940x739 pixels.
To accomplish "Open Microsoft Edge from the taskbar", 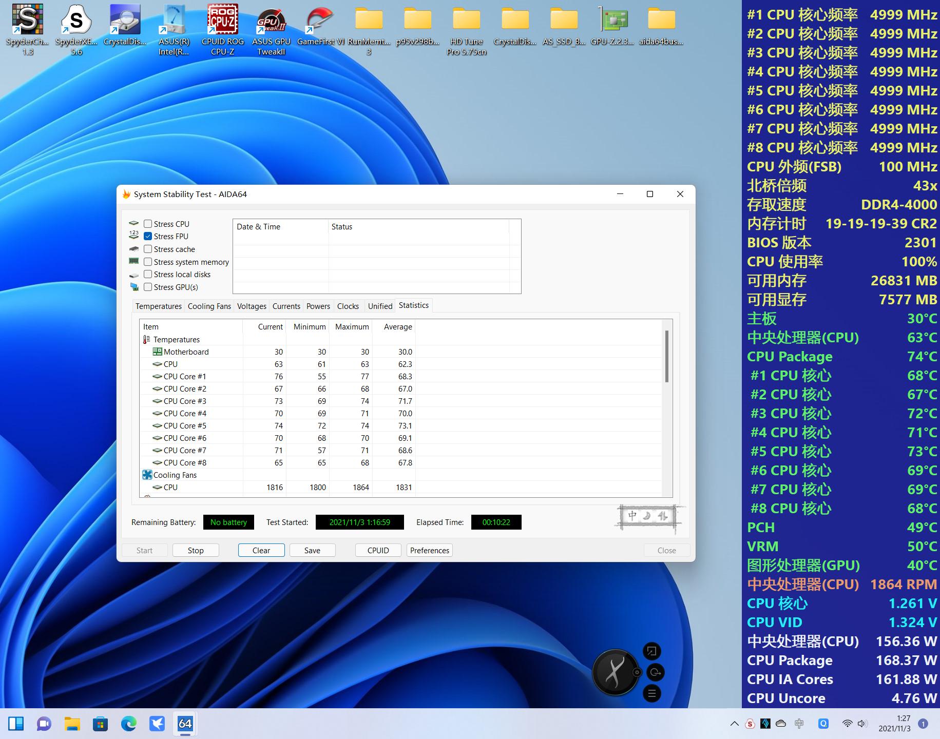I will coord(128,724).
